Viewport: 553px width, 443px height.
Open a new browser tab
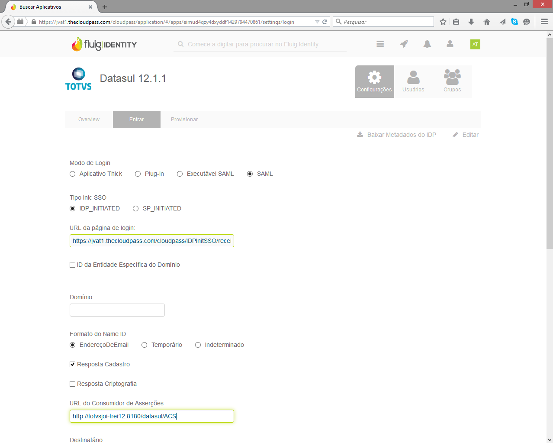pyautogui.click(x=105, y=7)
